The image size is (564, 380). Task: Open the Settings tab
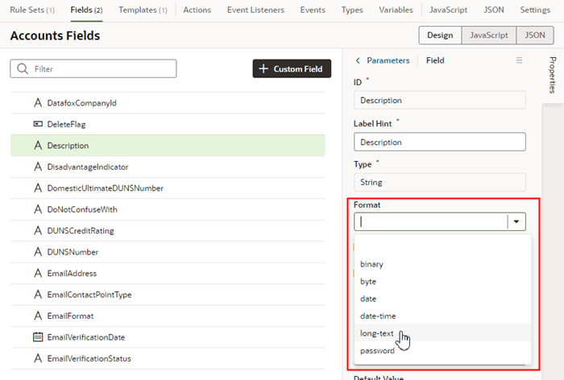point(535,10)
